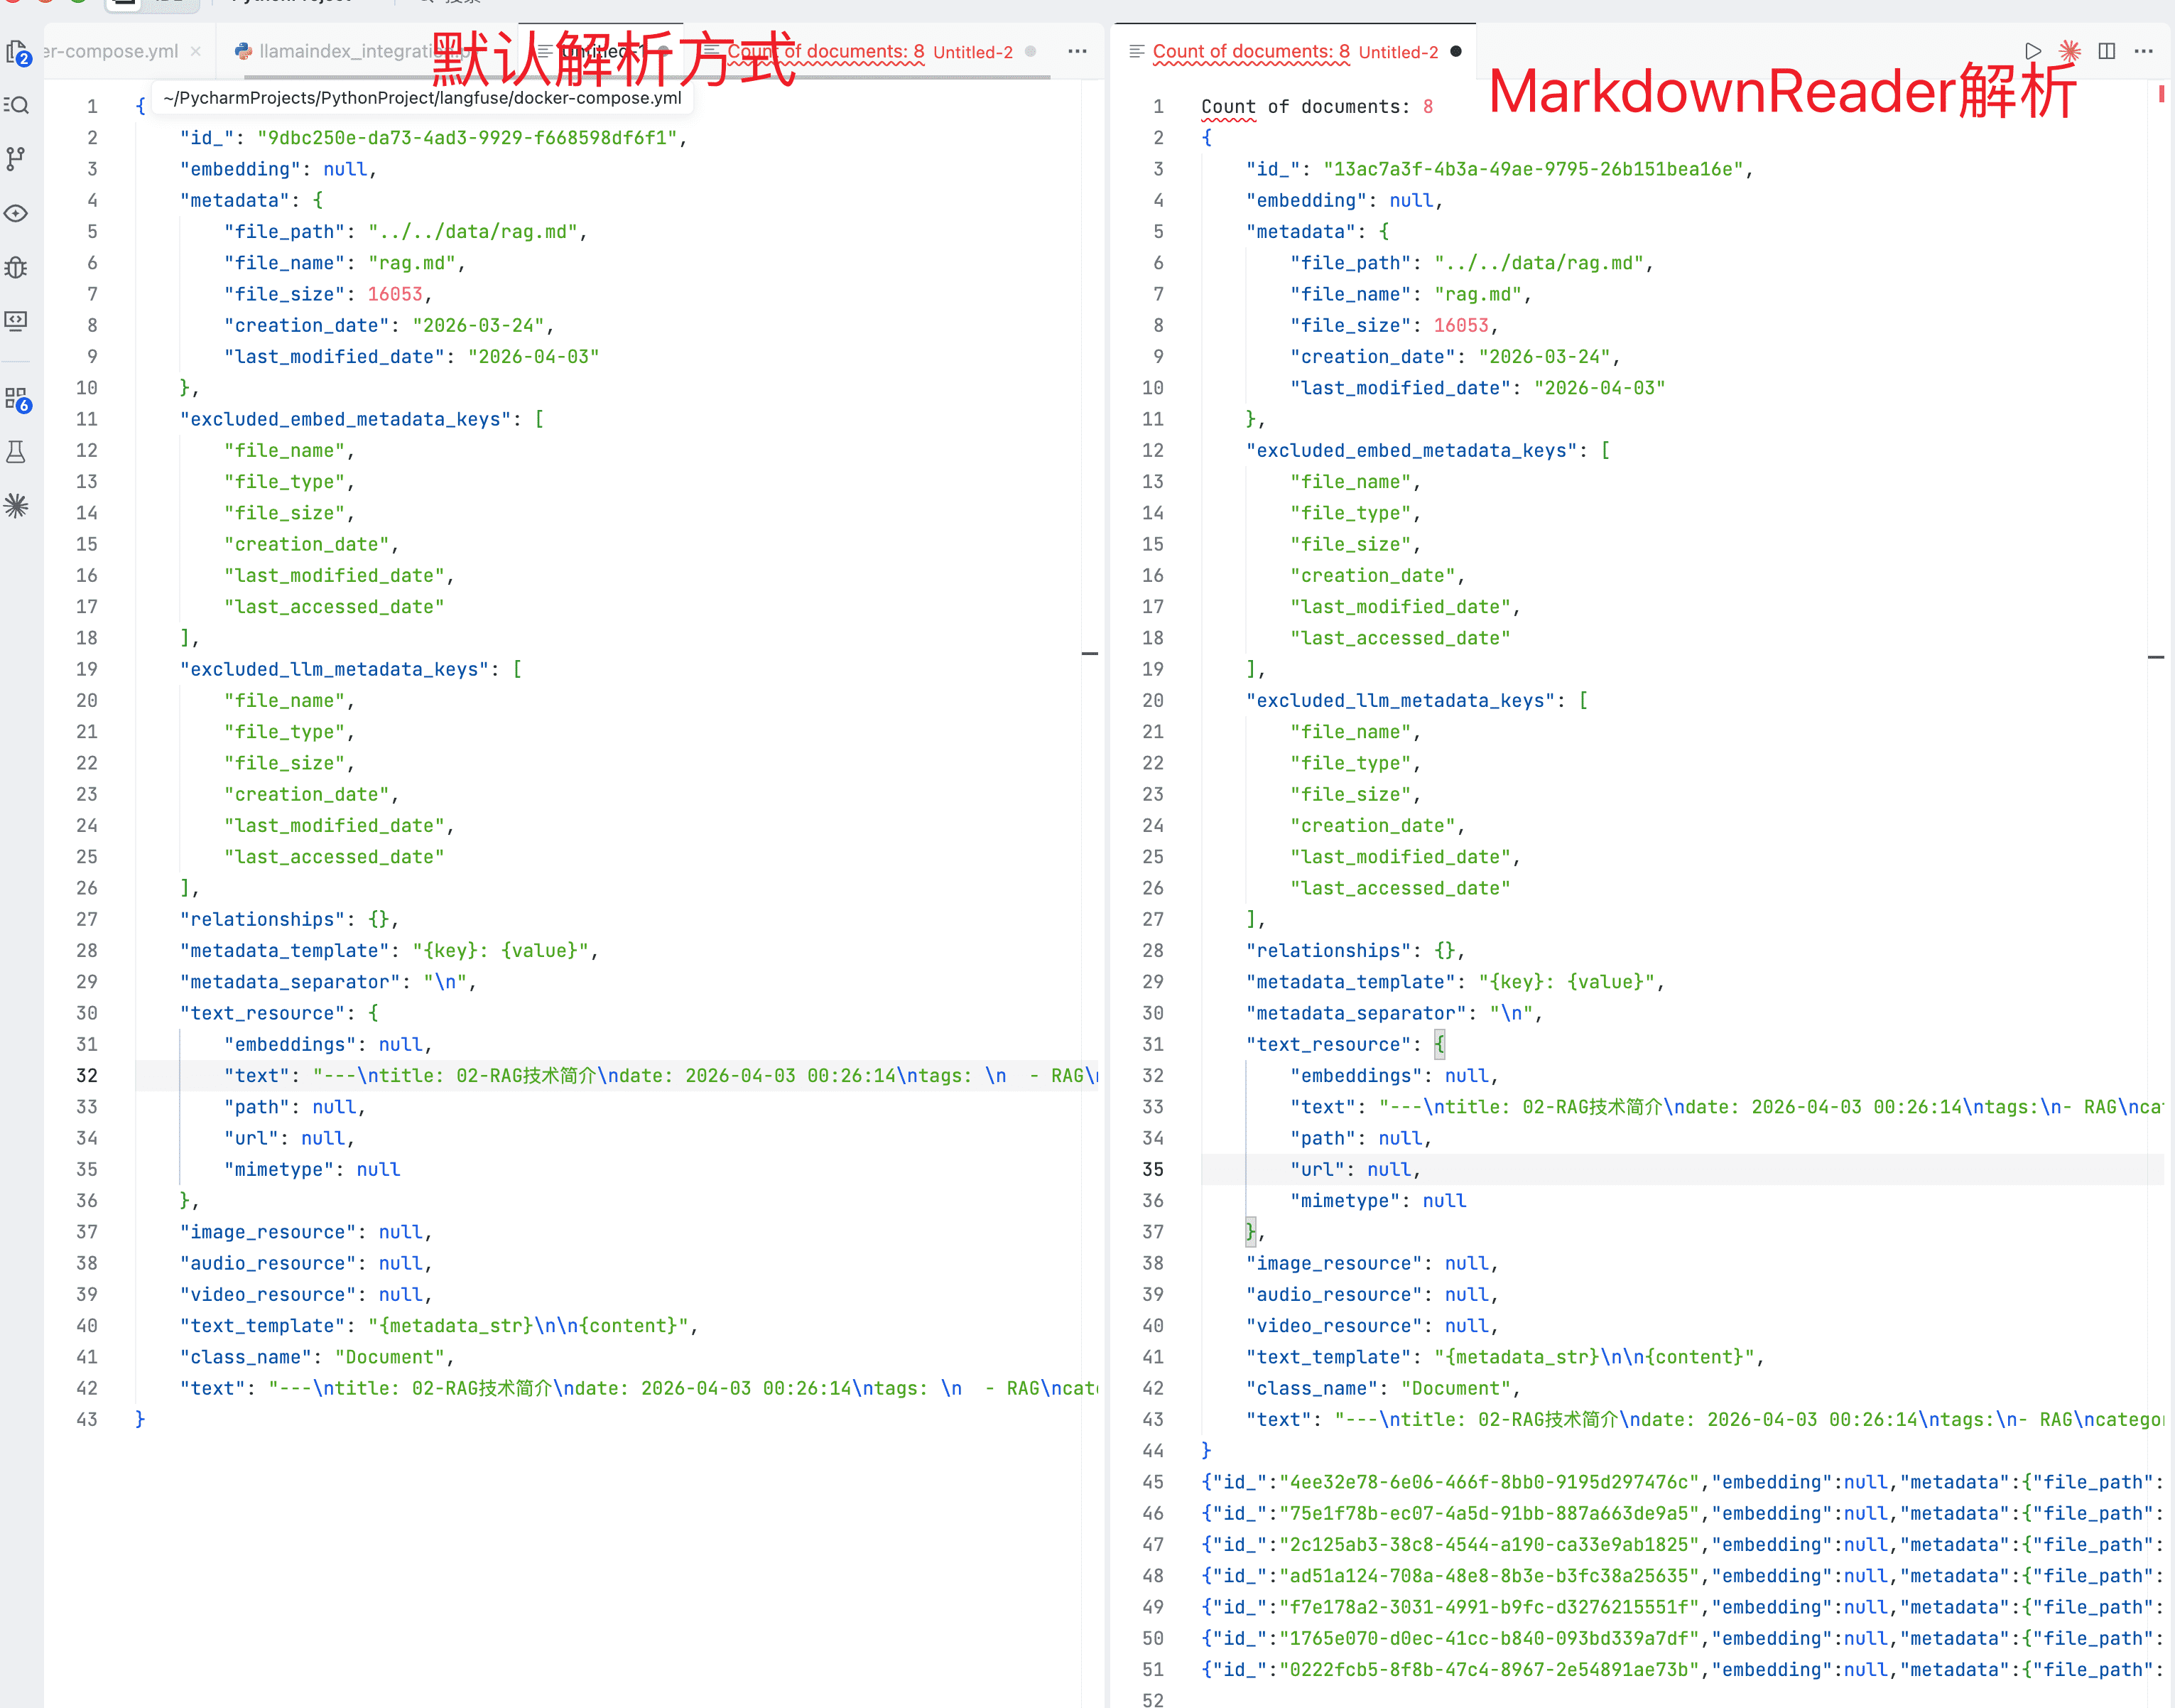This screenshot has width=2175, height=1708.
Task: Open the Search view in sidebar
Action: [x=17, y=105]
